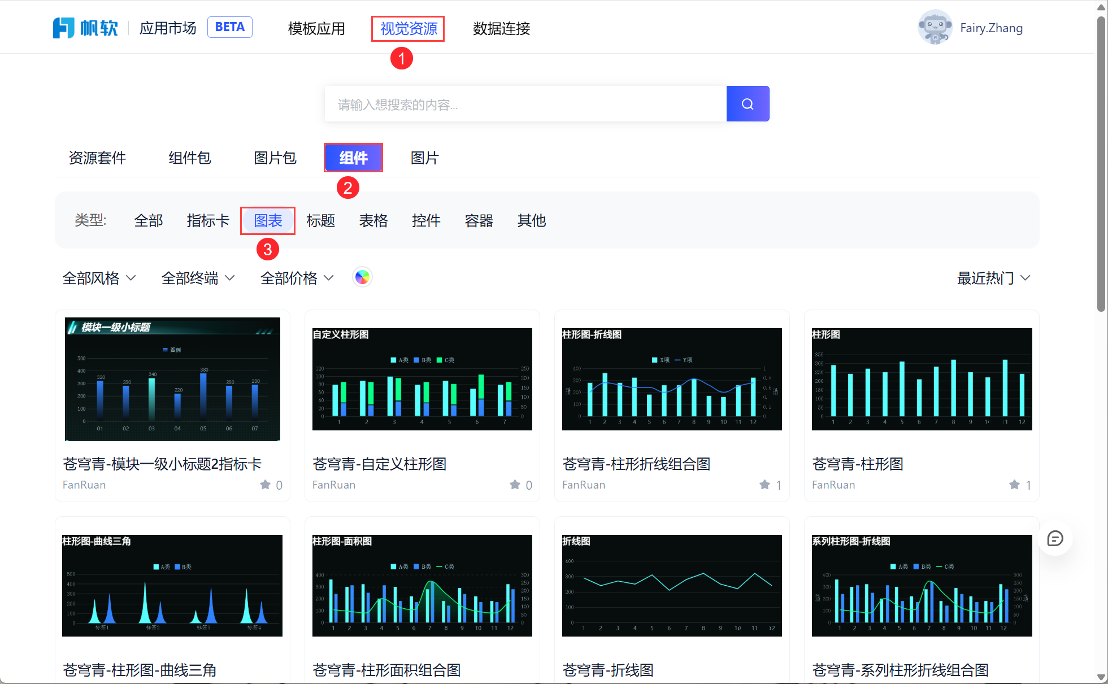
Task: Open the floating chat feedback icon
Action: coord(1054,538)
